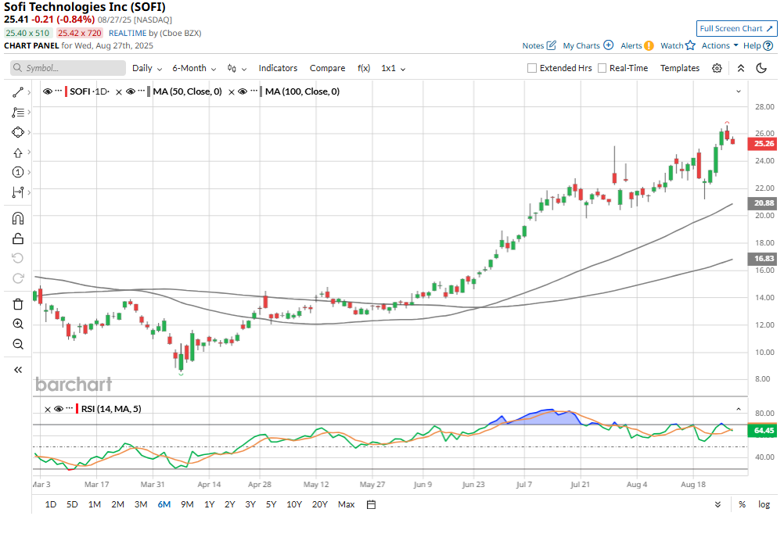784x534 pixels.
Task: Select the 5D time range
Action: 73,504
